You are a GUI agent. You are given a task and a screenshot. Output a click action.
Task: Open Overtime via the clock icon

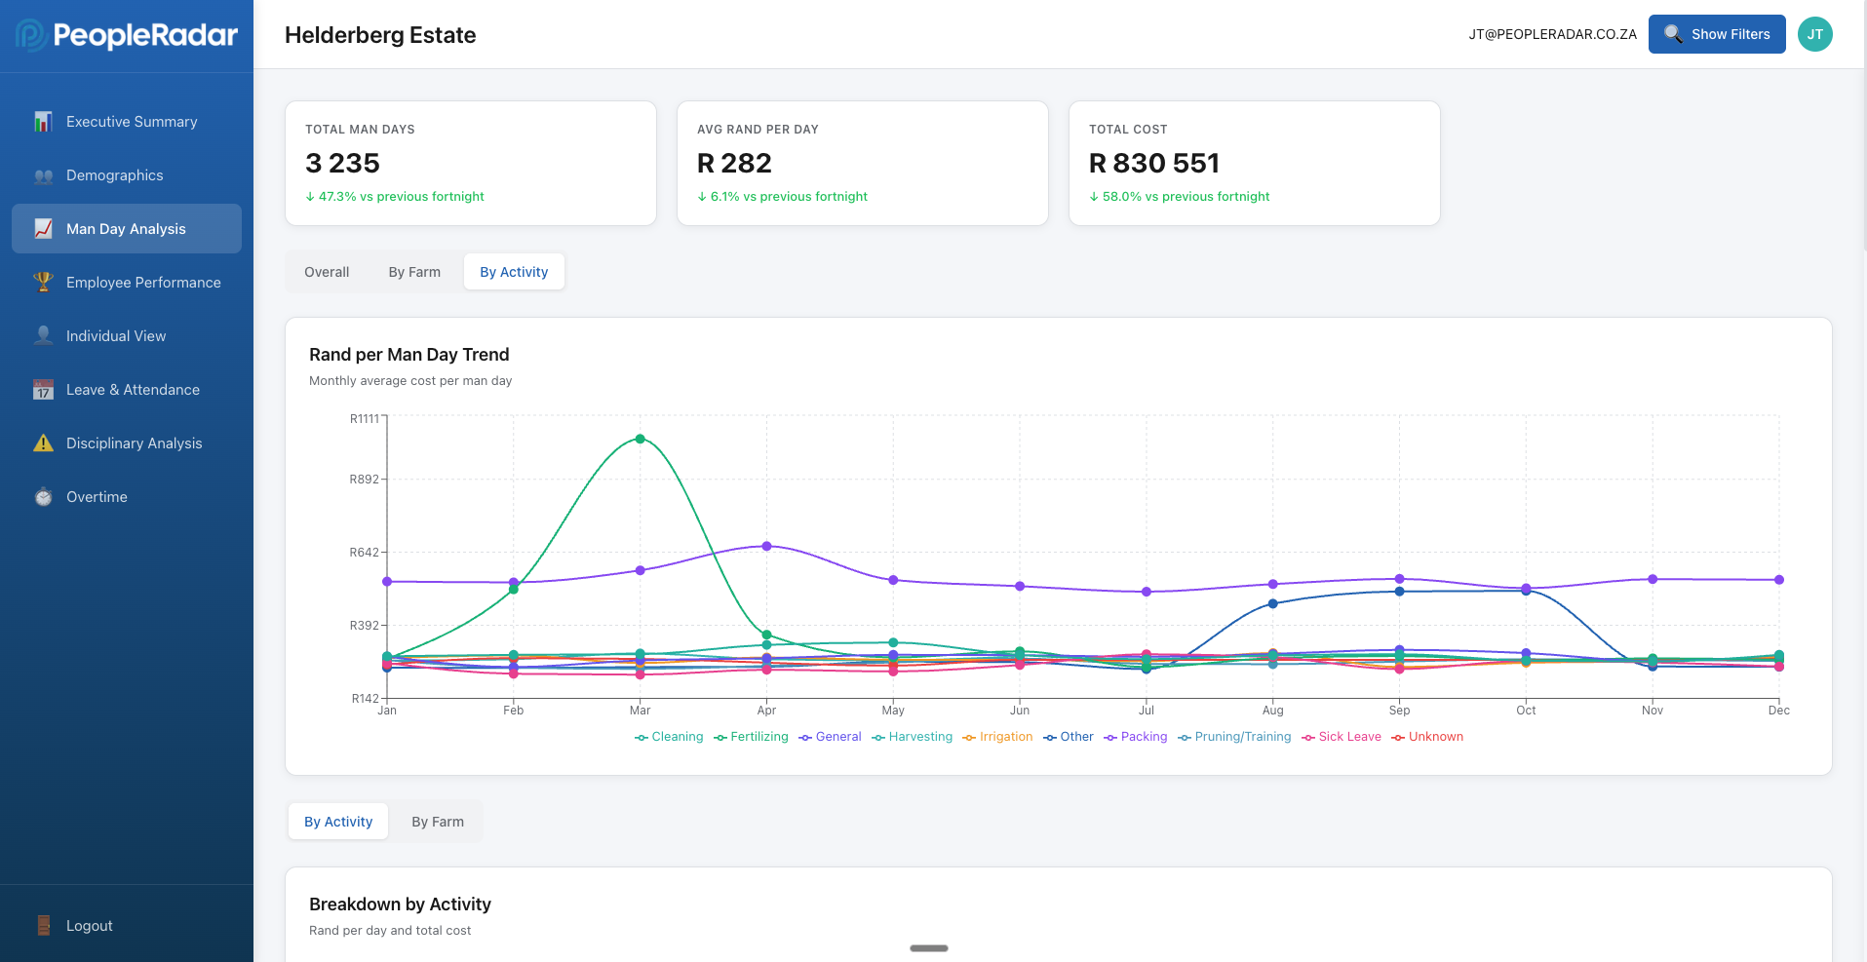click(x=43, y=496)
